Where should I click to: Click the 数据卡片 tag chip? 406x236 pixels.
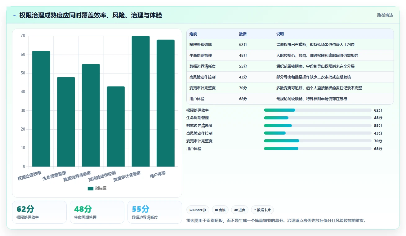coord(262,210)
